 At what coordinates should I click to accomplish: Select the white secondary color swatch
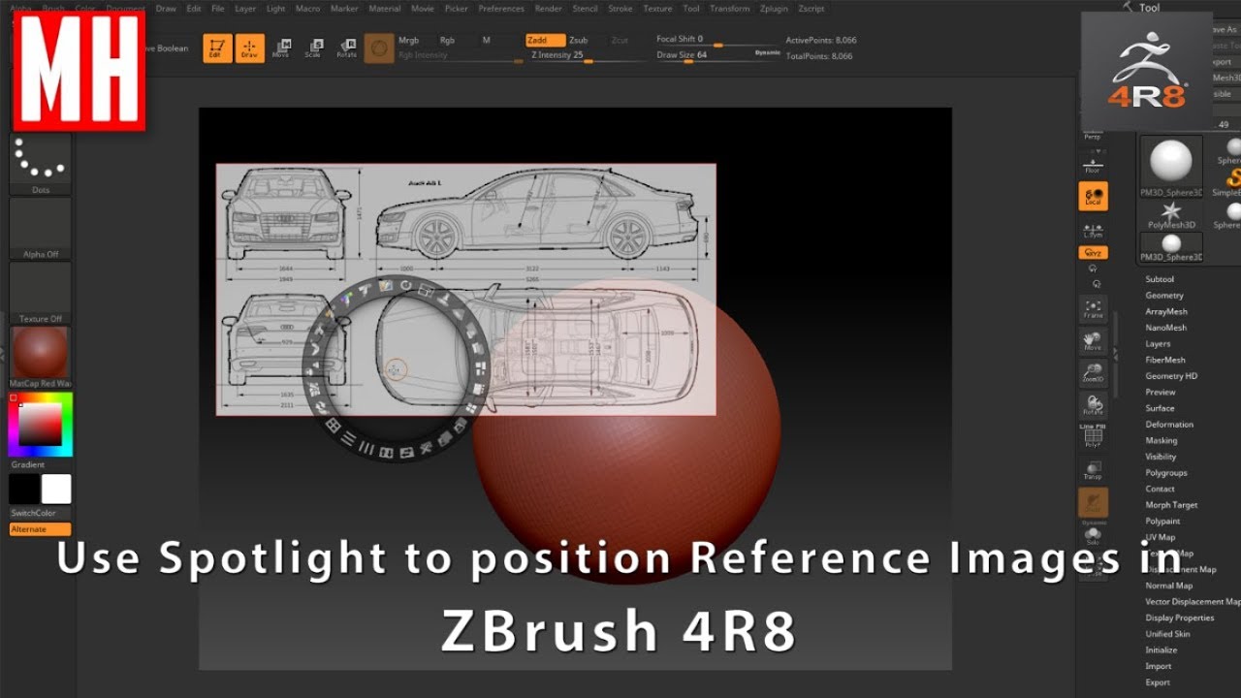tap(56, 489)
